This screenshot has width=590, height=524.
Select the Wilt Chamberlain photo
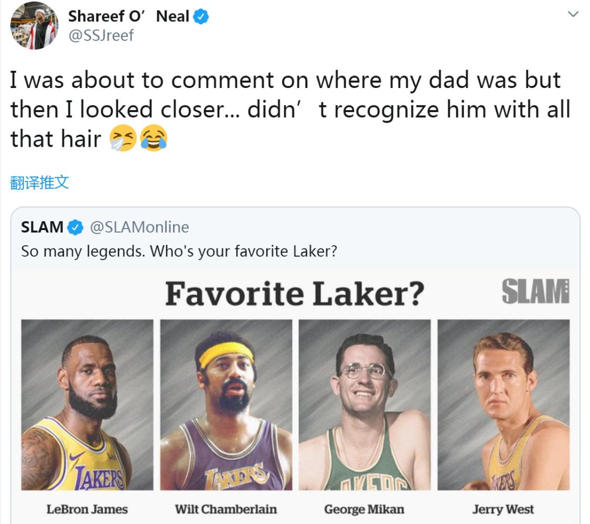[226, 405]
